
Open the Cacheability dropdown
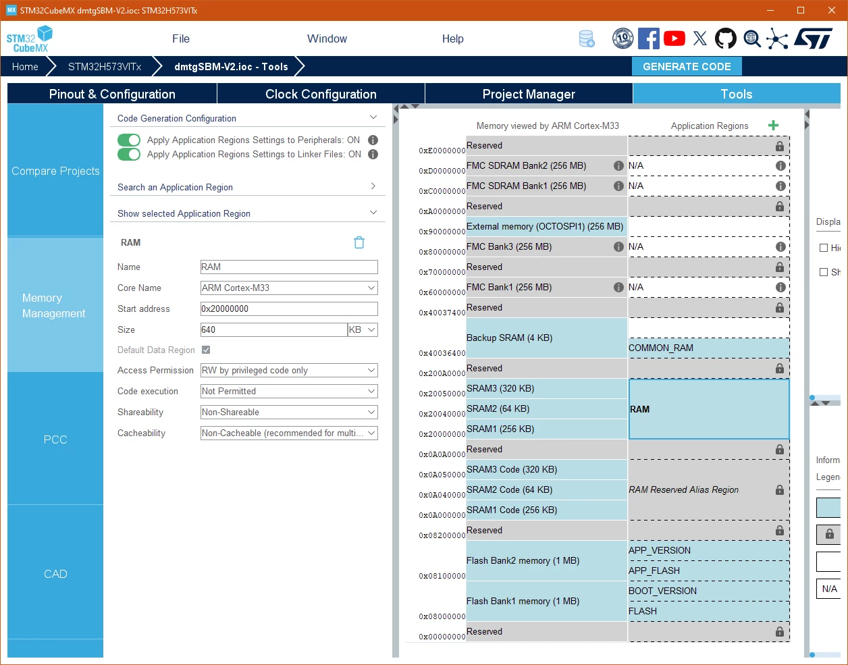coord(289,433)
